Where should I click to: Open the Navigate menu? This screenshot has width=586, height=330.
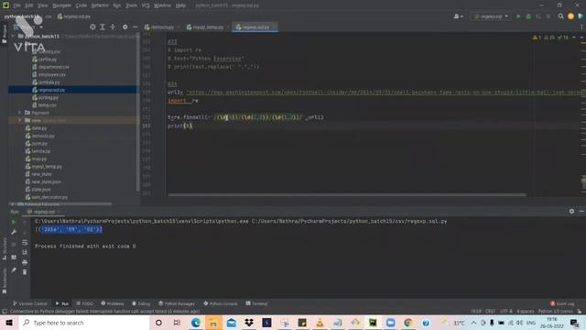61,5
